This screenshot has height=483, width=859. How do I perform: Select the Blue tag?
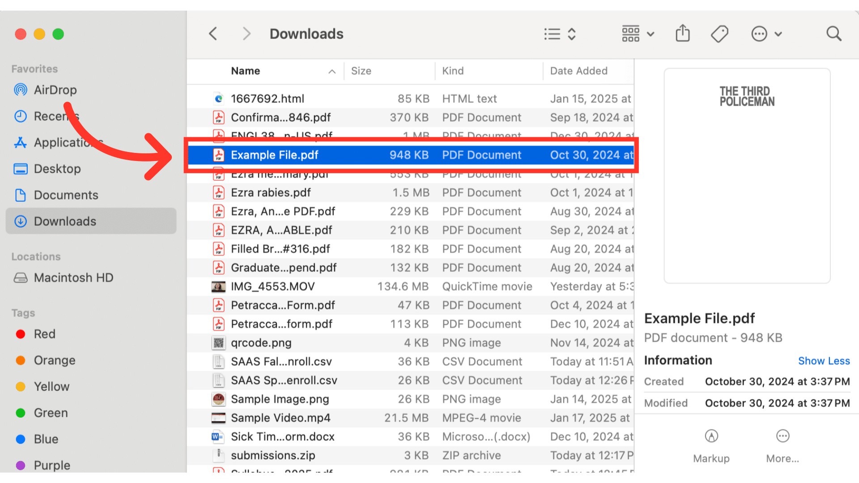tap(91, 439)
